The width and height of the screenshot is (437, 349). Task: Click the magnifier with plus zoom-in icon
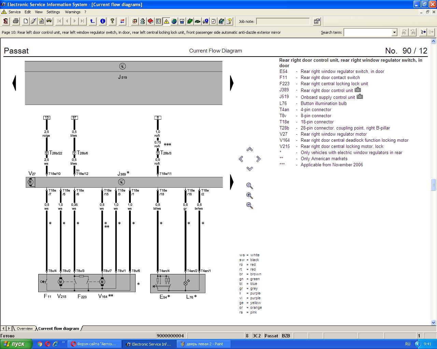tap(250, 196)
